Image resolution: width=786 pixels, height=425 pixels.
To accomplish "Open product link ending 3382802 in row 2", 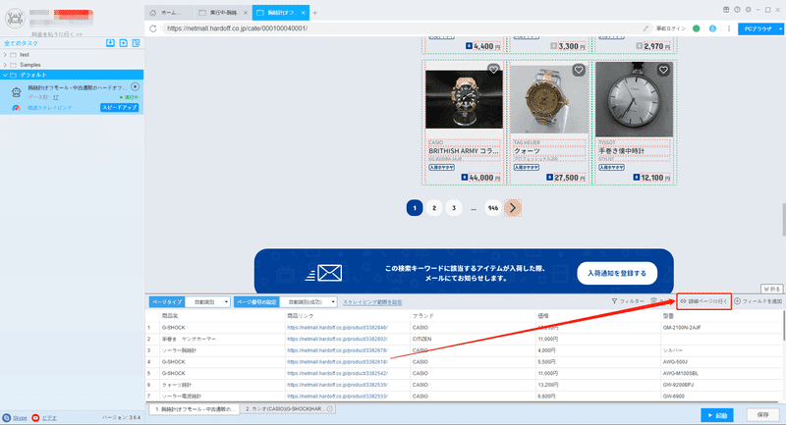I will tap(337, 339).
